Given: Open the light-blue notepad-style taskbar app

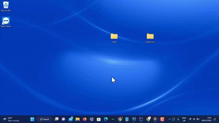Looking at the screenshot, I should pos(127,119).
